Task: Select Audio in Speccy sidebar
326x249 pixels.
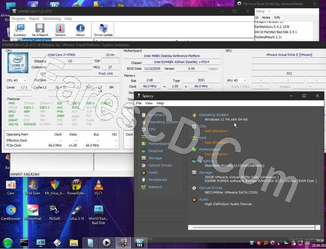Action: [153, 173]
